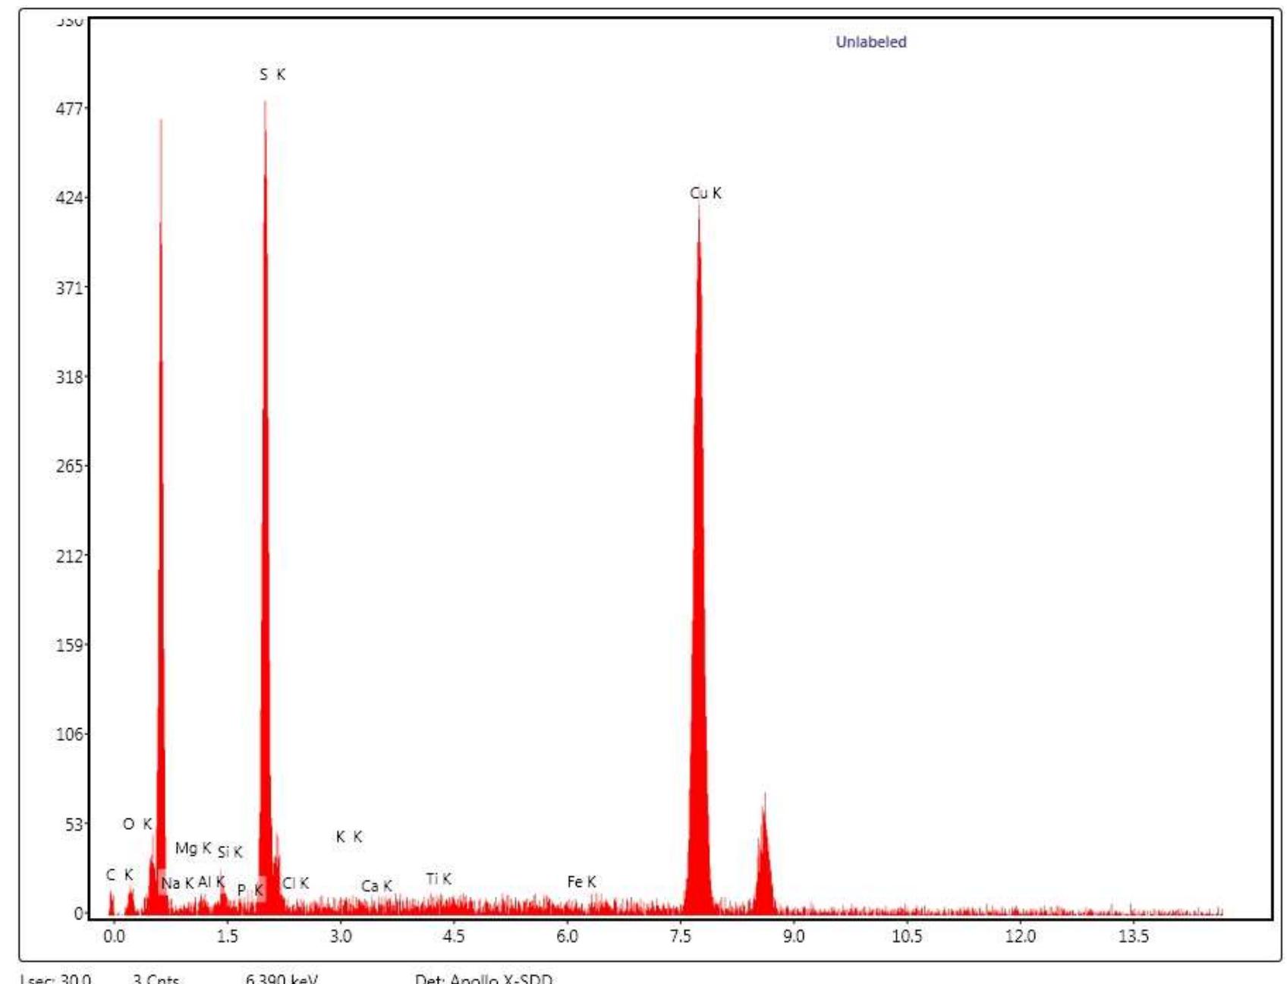Click the Al K element label
This screenshot has height=984, width=1287.
[x=211, y=881]
